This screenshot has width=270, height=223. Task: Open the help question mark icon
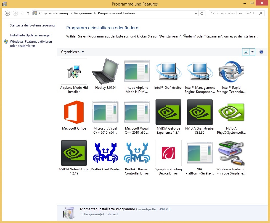click(x=261, y=52)
